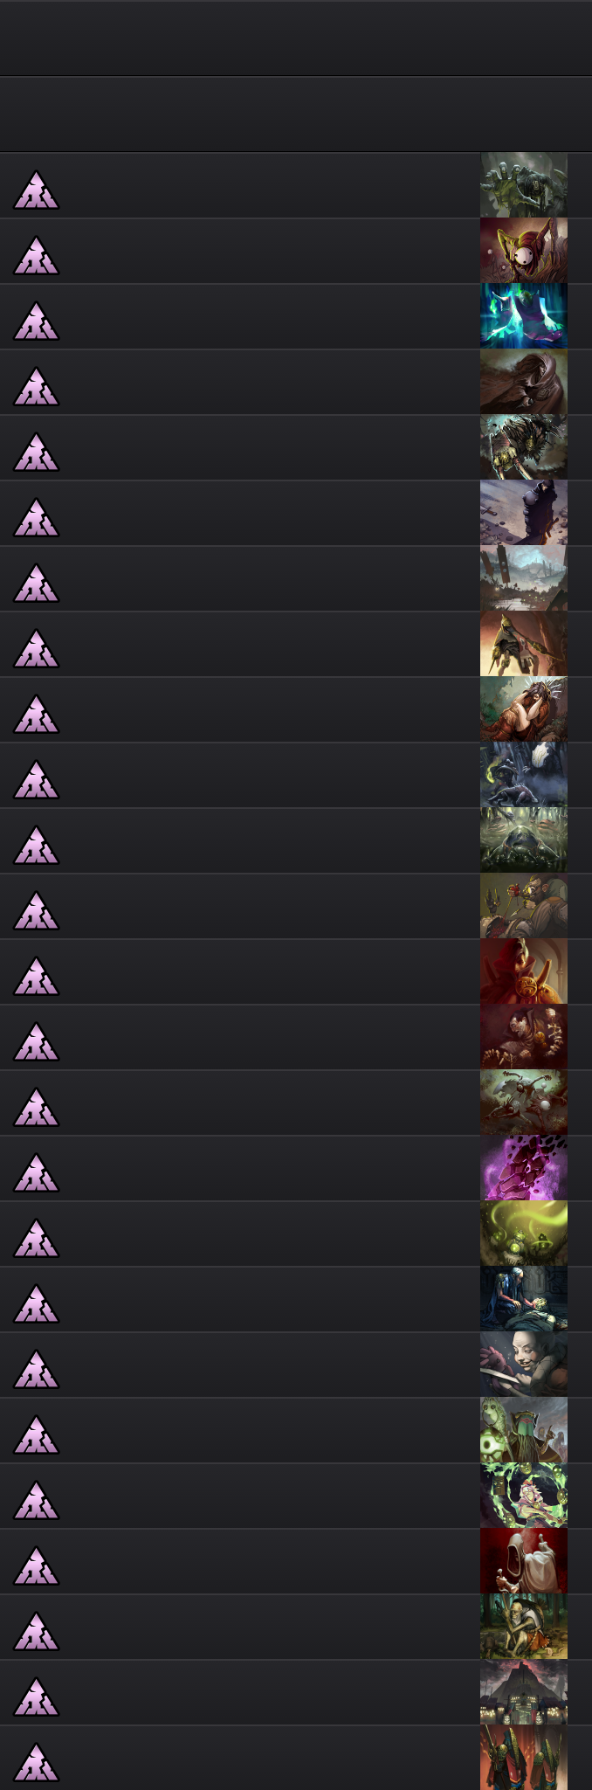The height and width of the screenshot is (1790, 592).
Task: Click the pink triangle icon beside the purple crystal artwork
Action: (37, 1172)
